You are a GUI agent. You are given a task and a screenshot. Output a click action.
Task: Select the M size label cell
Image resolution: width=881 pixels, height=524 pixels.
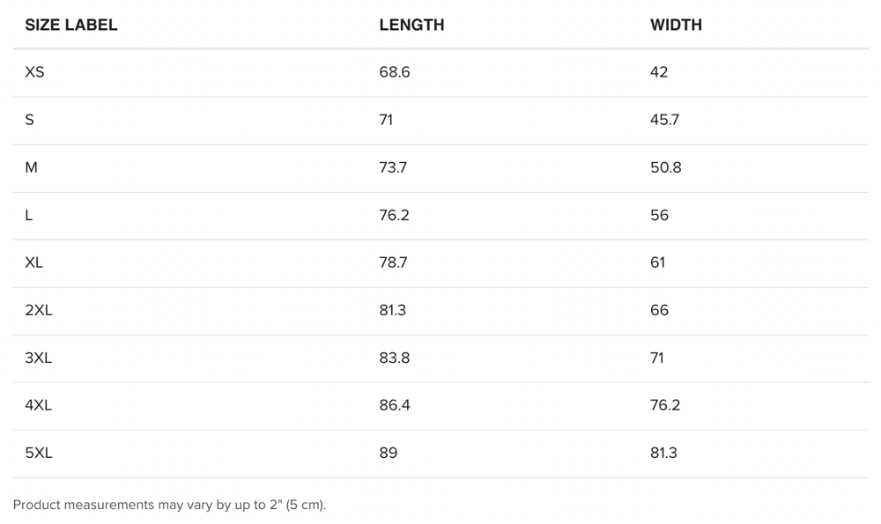[x=32, y=167]
